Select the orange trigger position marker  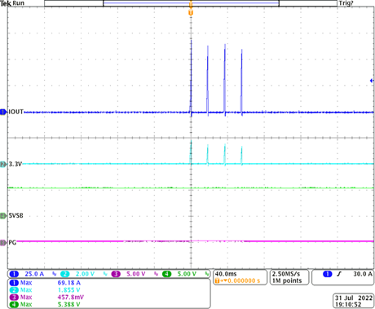(x=191, y=12)
